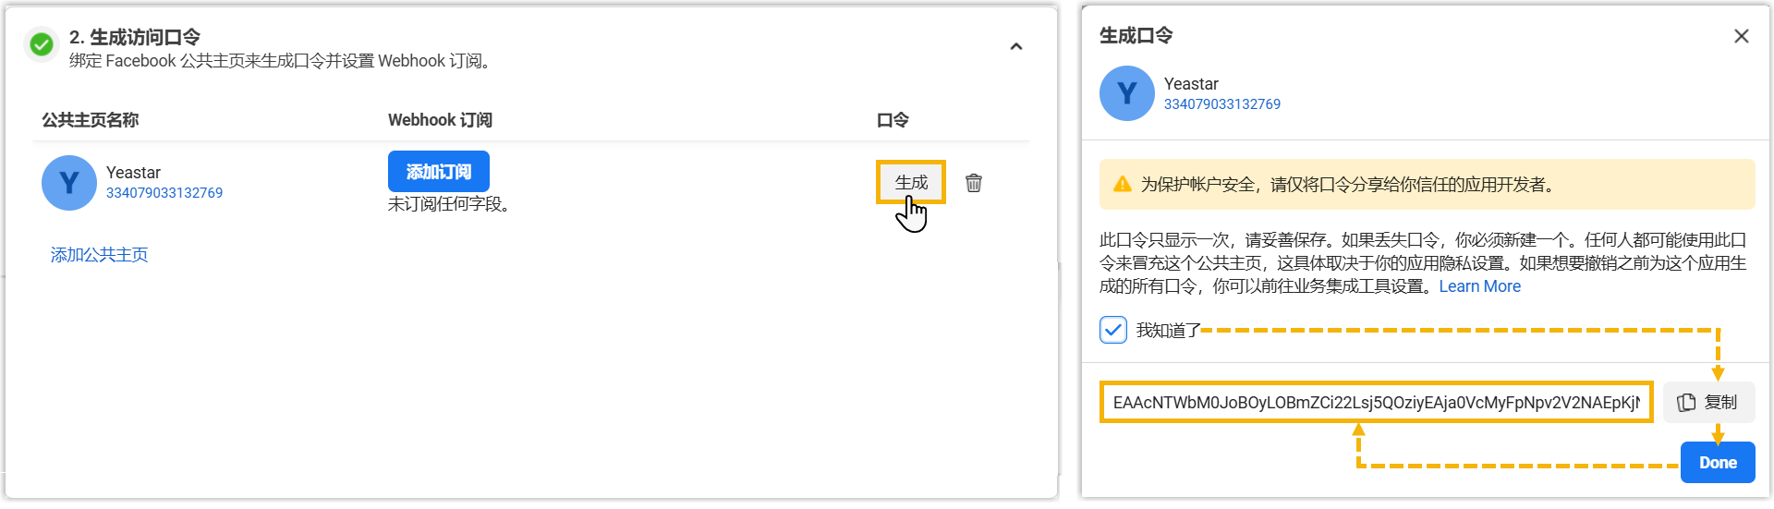Screen dimensions: 1774x509
Task: Click the Yeastar page avatar in table
Action: tap(69, 183)
